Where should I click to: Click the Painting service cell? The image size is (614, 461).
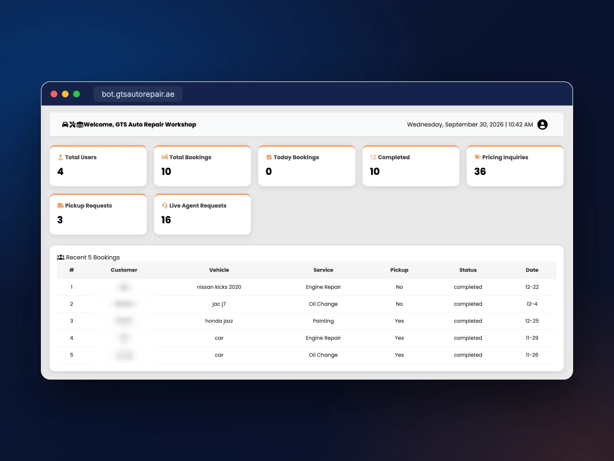point(323,321)
